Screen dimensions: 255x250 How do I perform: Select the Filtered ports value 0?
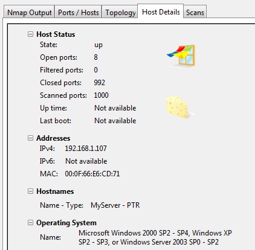click(95, 70)
